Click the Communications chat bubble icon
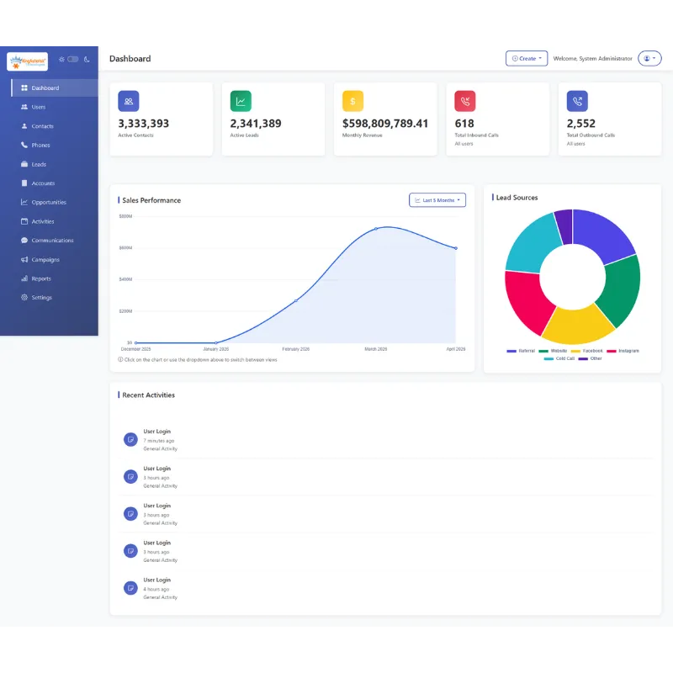The height and width of the screenshot is (673, 673). pos(24,240)
